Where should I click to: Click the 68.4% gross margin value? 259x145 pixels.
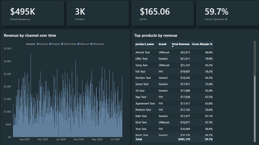point(209,129)
